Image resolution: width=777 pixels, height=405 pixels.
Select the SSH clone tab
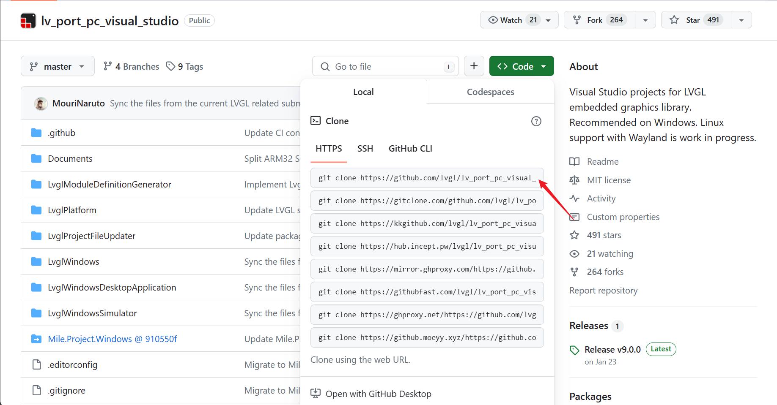[x=365, y=149]
